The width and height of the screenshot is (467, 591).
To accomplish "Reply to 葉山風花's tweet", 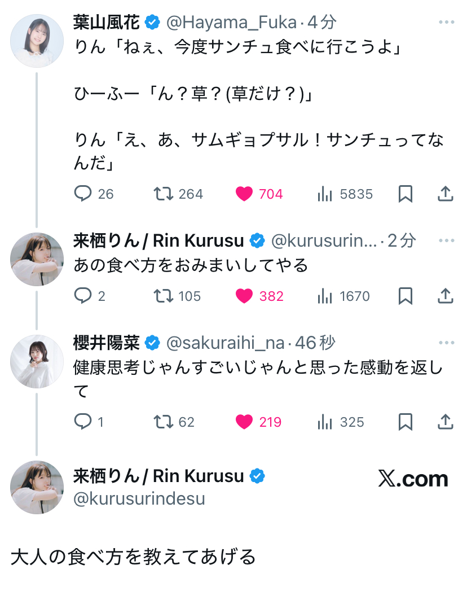I will click(x=83, y=194).
